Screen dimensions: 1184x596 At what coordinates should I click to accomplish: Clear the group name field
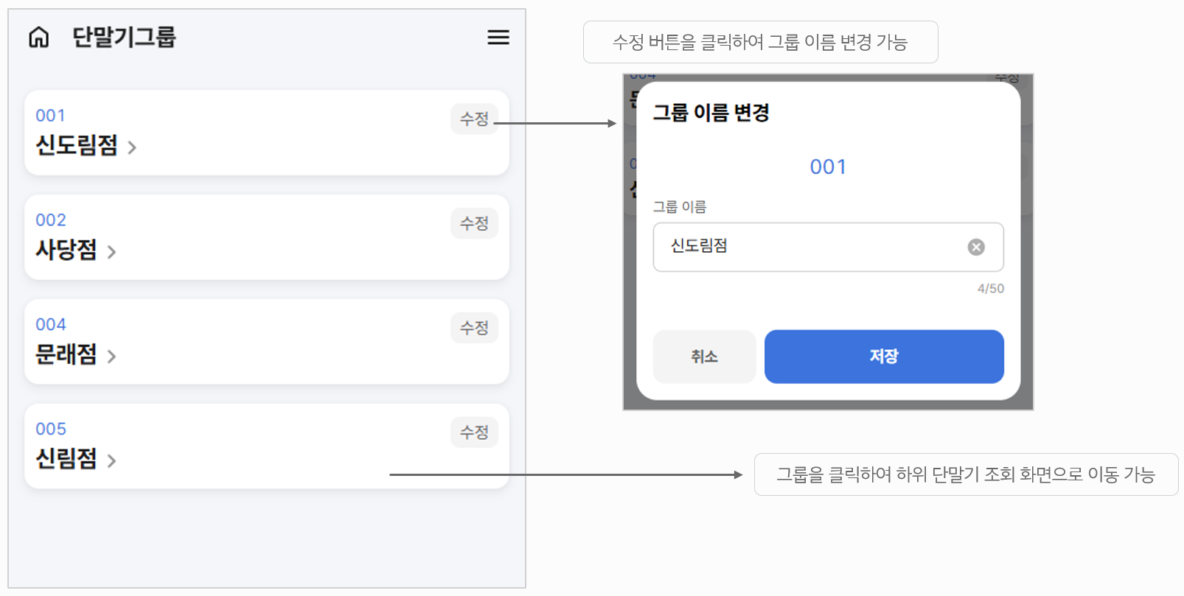click(976, 248)
